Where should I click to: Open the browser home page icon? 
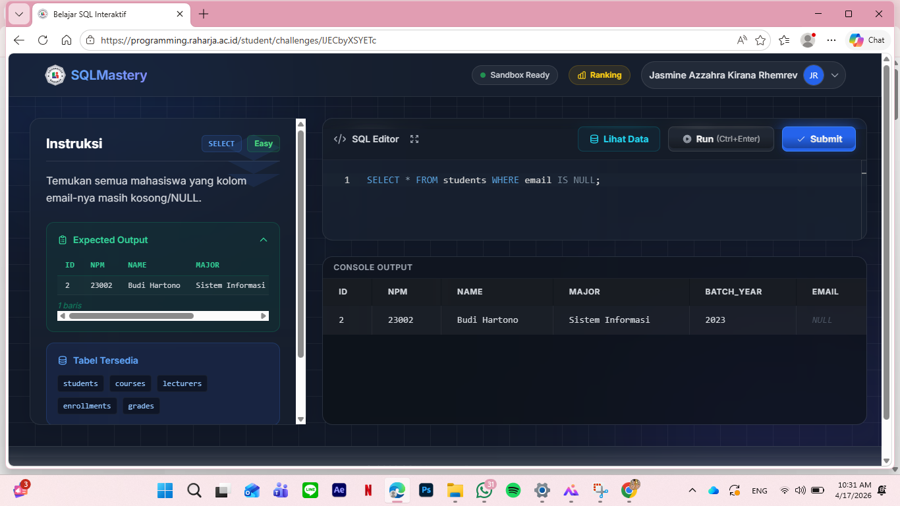pos(67,40)
